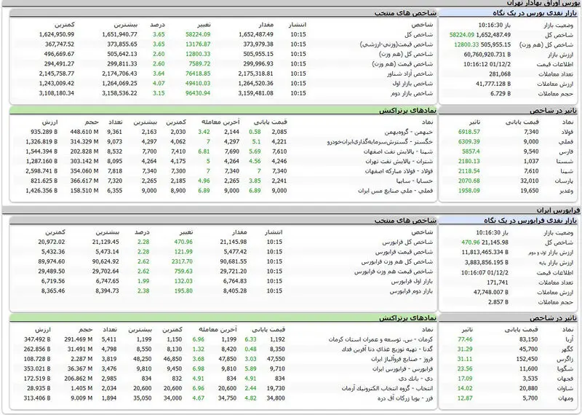Select change value 2317.70

click(182, 261)
